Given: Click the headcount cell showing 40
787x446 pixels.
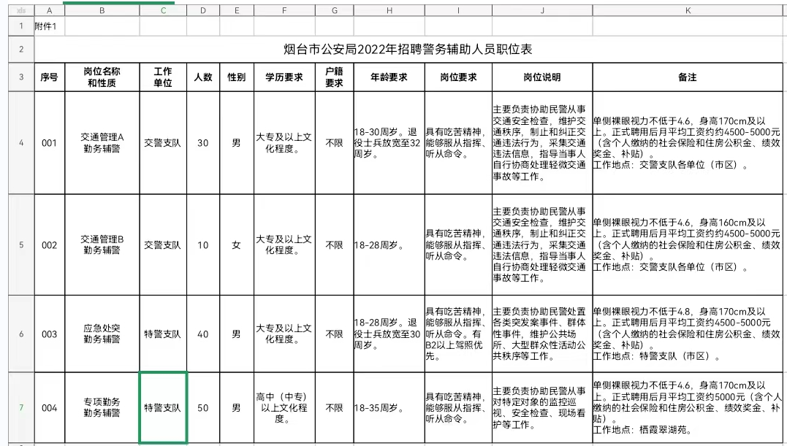Looking at the screenshot, I should pos(202,334).
